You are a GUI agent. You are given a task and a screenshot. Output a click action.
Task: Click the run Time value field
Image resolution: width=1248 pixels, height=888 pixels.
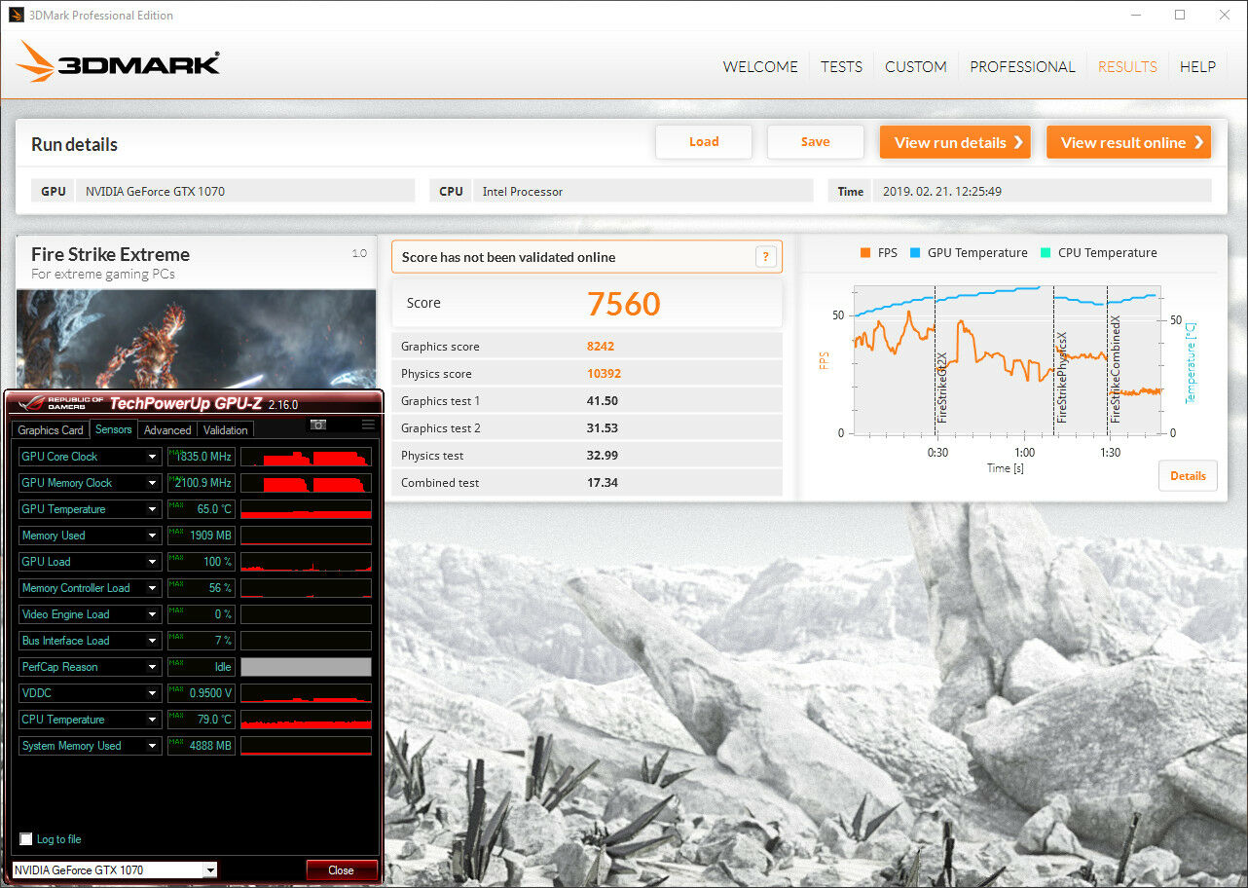pos(1042,191)
